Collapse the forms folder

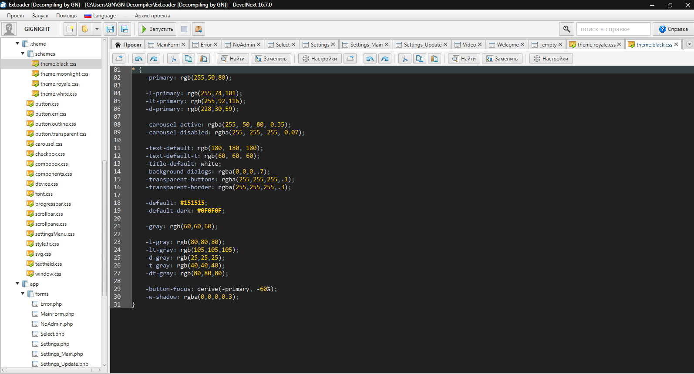[23, 294]
